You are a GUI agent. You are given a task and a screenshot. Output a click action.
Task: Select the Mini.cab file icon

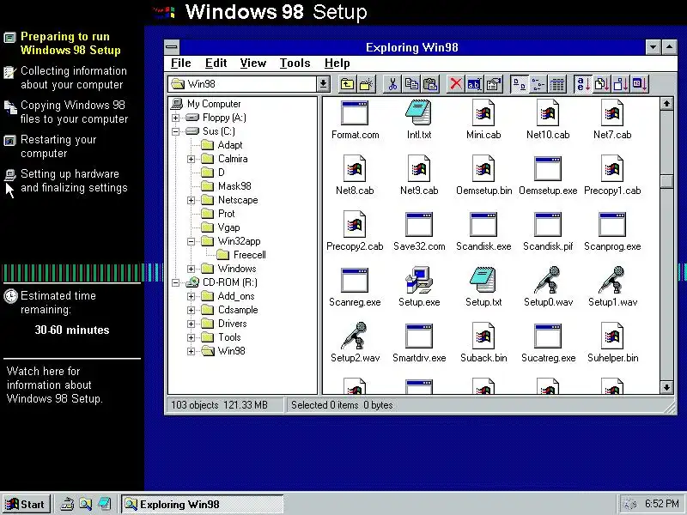(483, 113)
